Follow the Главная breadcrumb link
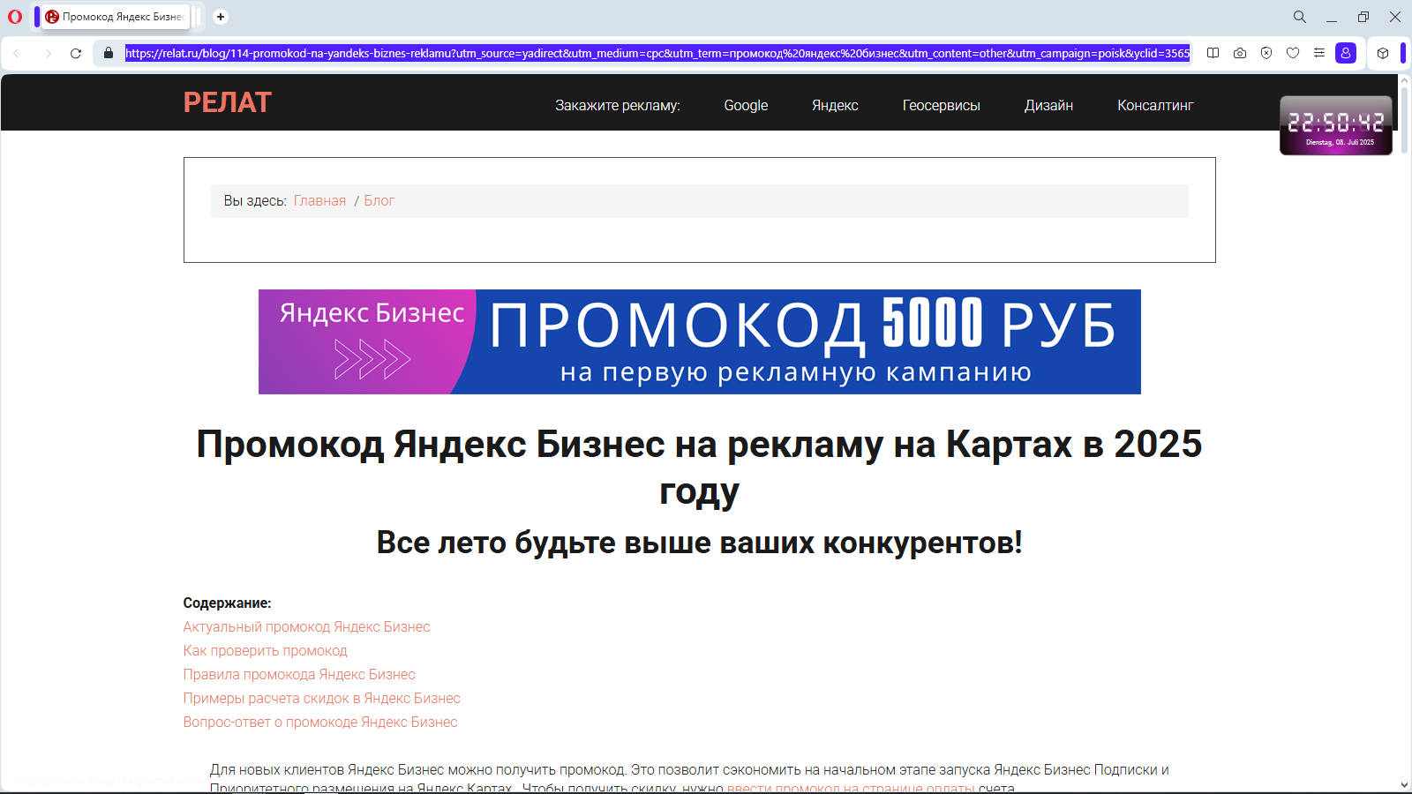This screenshot has height=794, width=1412. click(319, 201)
